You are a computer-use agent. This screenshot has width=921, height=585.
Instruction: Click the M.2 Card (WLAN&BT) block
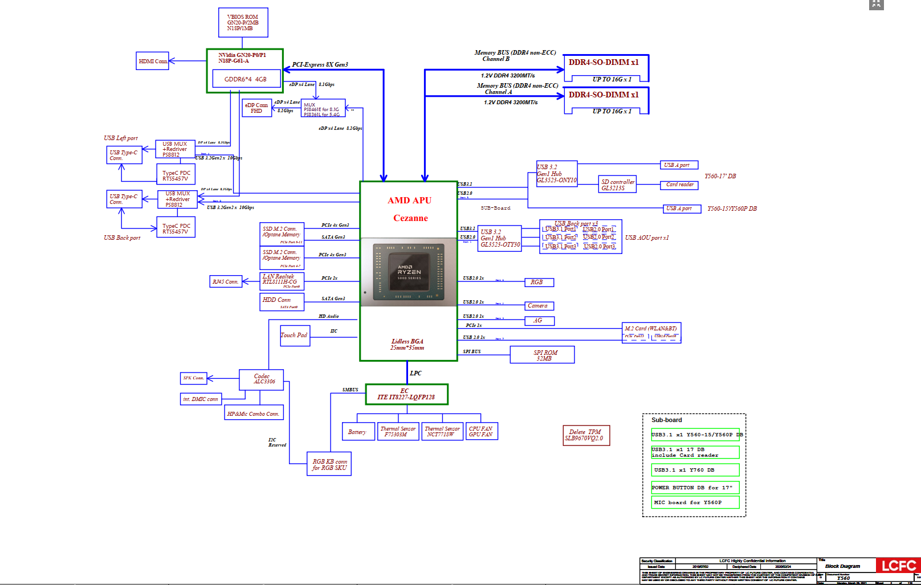[651, 333]
